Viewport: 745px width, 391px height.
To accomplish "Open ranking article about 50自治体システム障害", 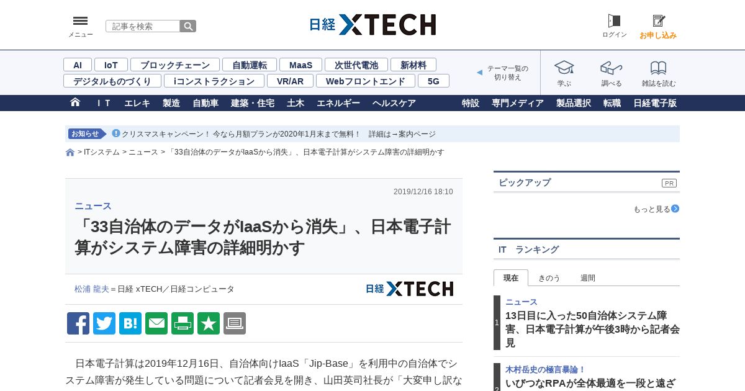I will [x=592, y=329].
